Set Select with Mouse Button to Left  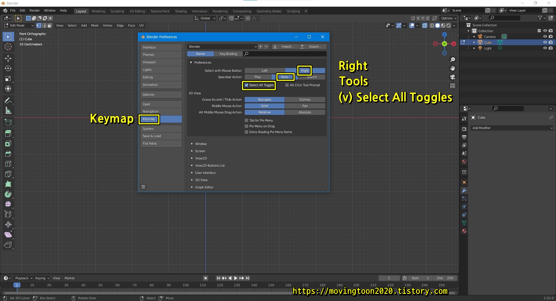265,71
